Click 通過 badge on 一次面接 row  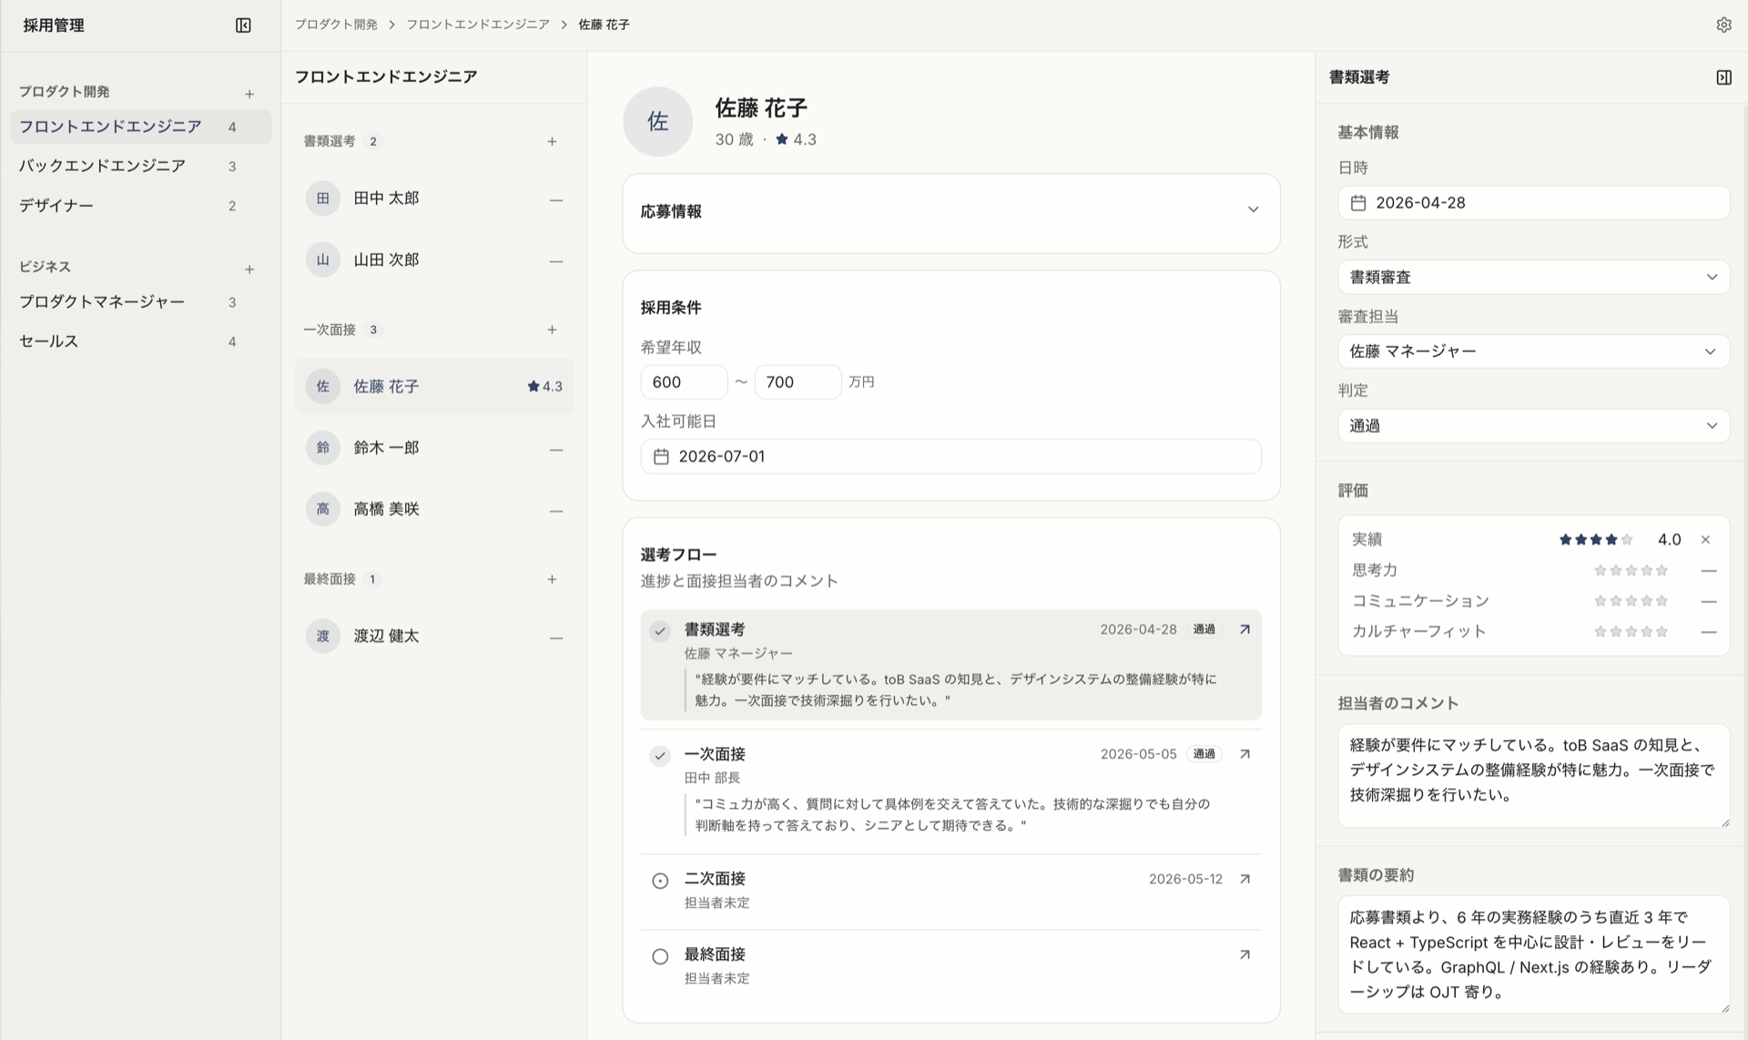click(x=1204, y=754)
